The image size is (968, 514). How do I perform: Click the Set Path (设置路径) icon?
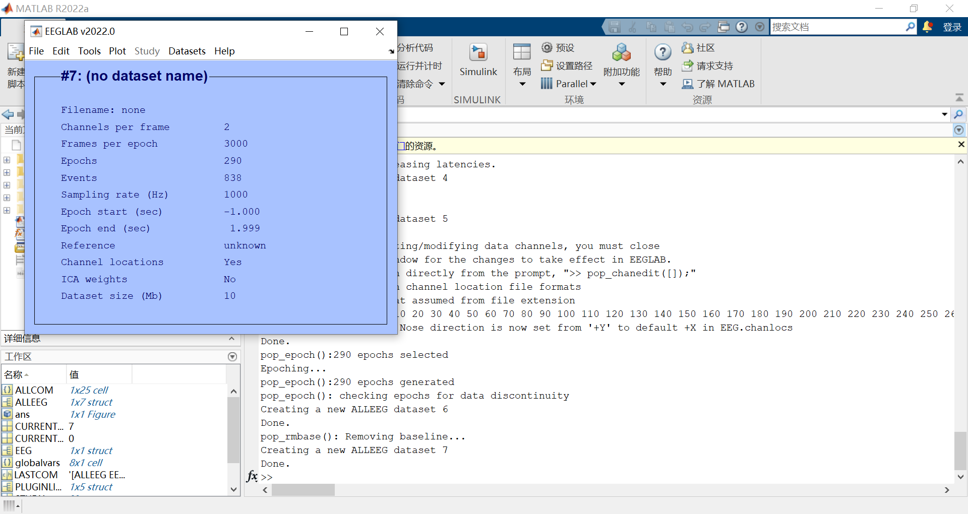(x=547, y=65)
